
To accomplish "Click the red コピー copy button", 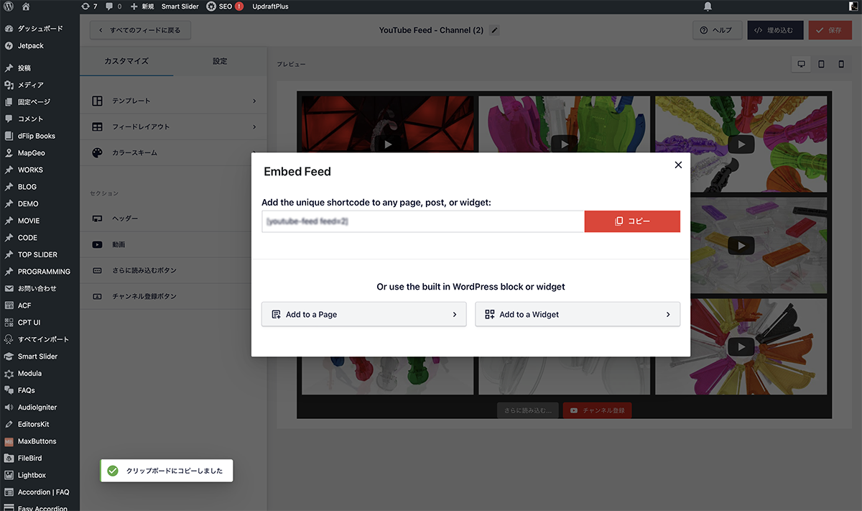I will (x=632, y=221).
